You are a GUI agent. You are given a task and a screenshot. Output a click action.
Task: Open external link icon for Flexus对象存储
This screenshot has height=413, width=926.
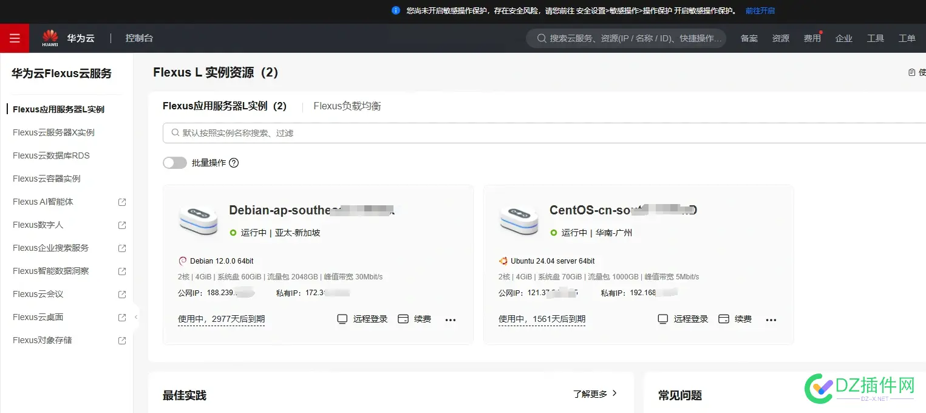click(x=122, y=340)
